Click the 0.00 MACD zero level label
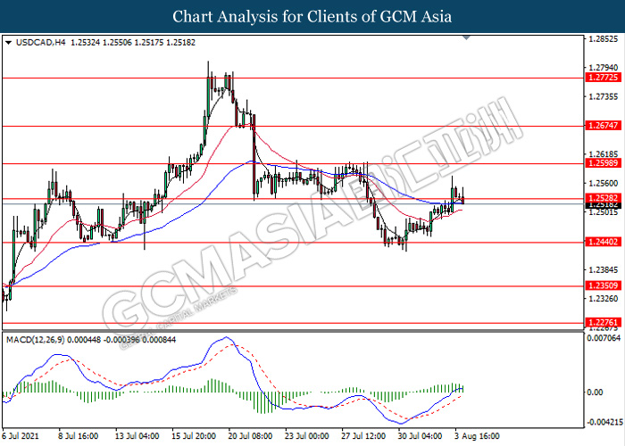This screenshot has width=625, height=446. 596,392
